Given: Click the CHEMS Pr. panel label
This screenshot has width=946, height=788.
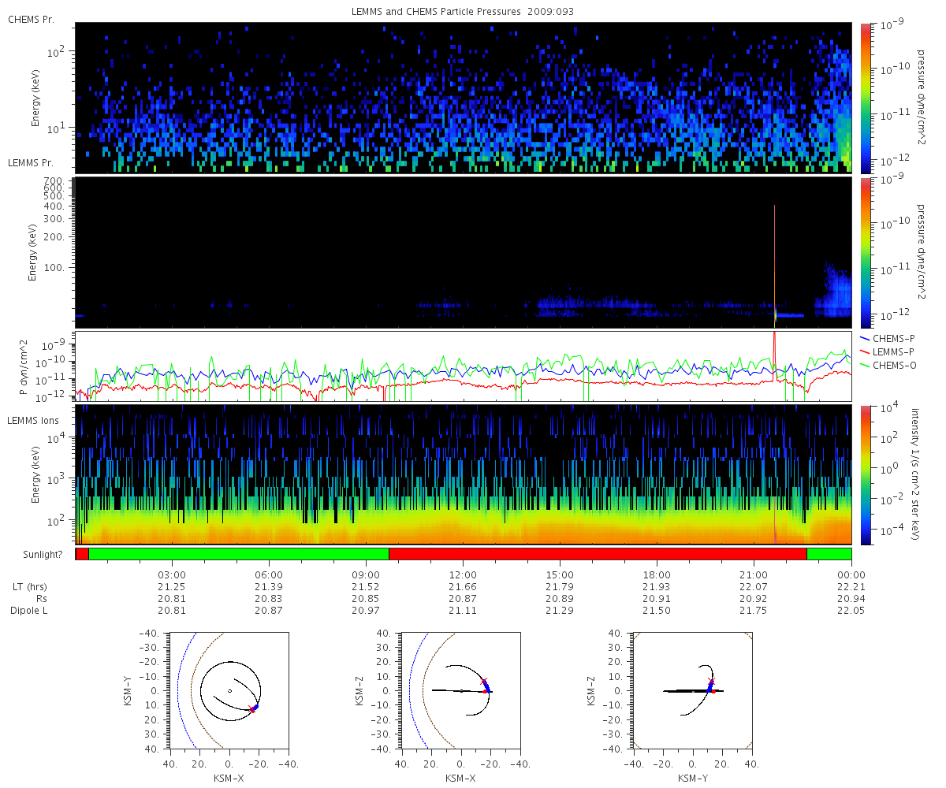Looking at the screenshot, I should pyautogui.click(x=31, y=19).
